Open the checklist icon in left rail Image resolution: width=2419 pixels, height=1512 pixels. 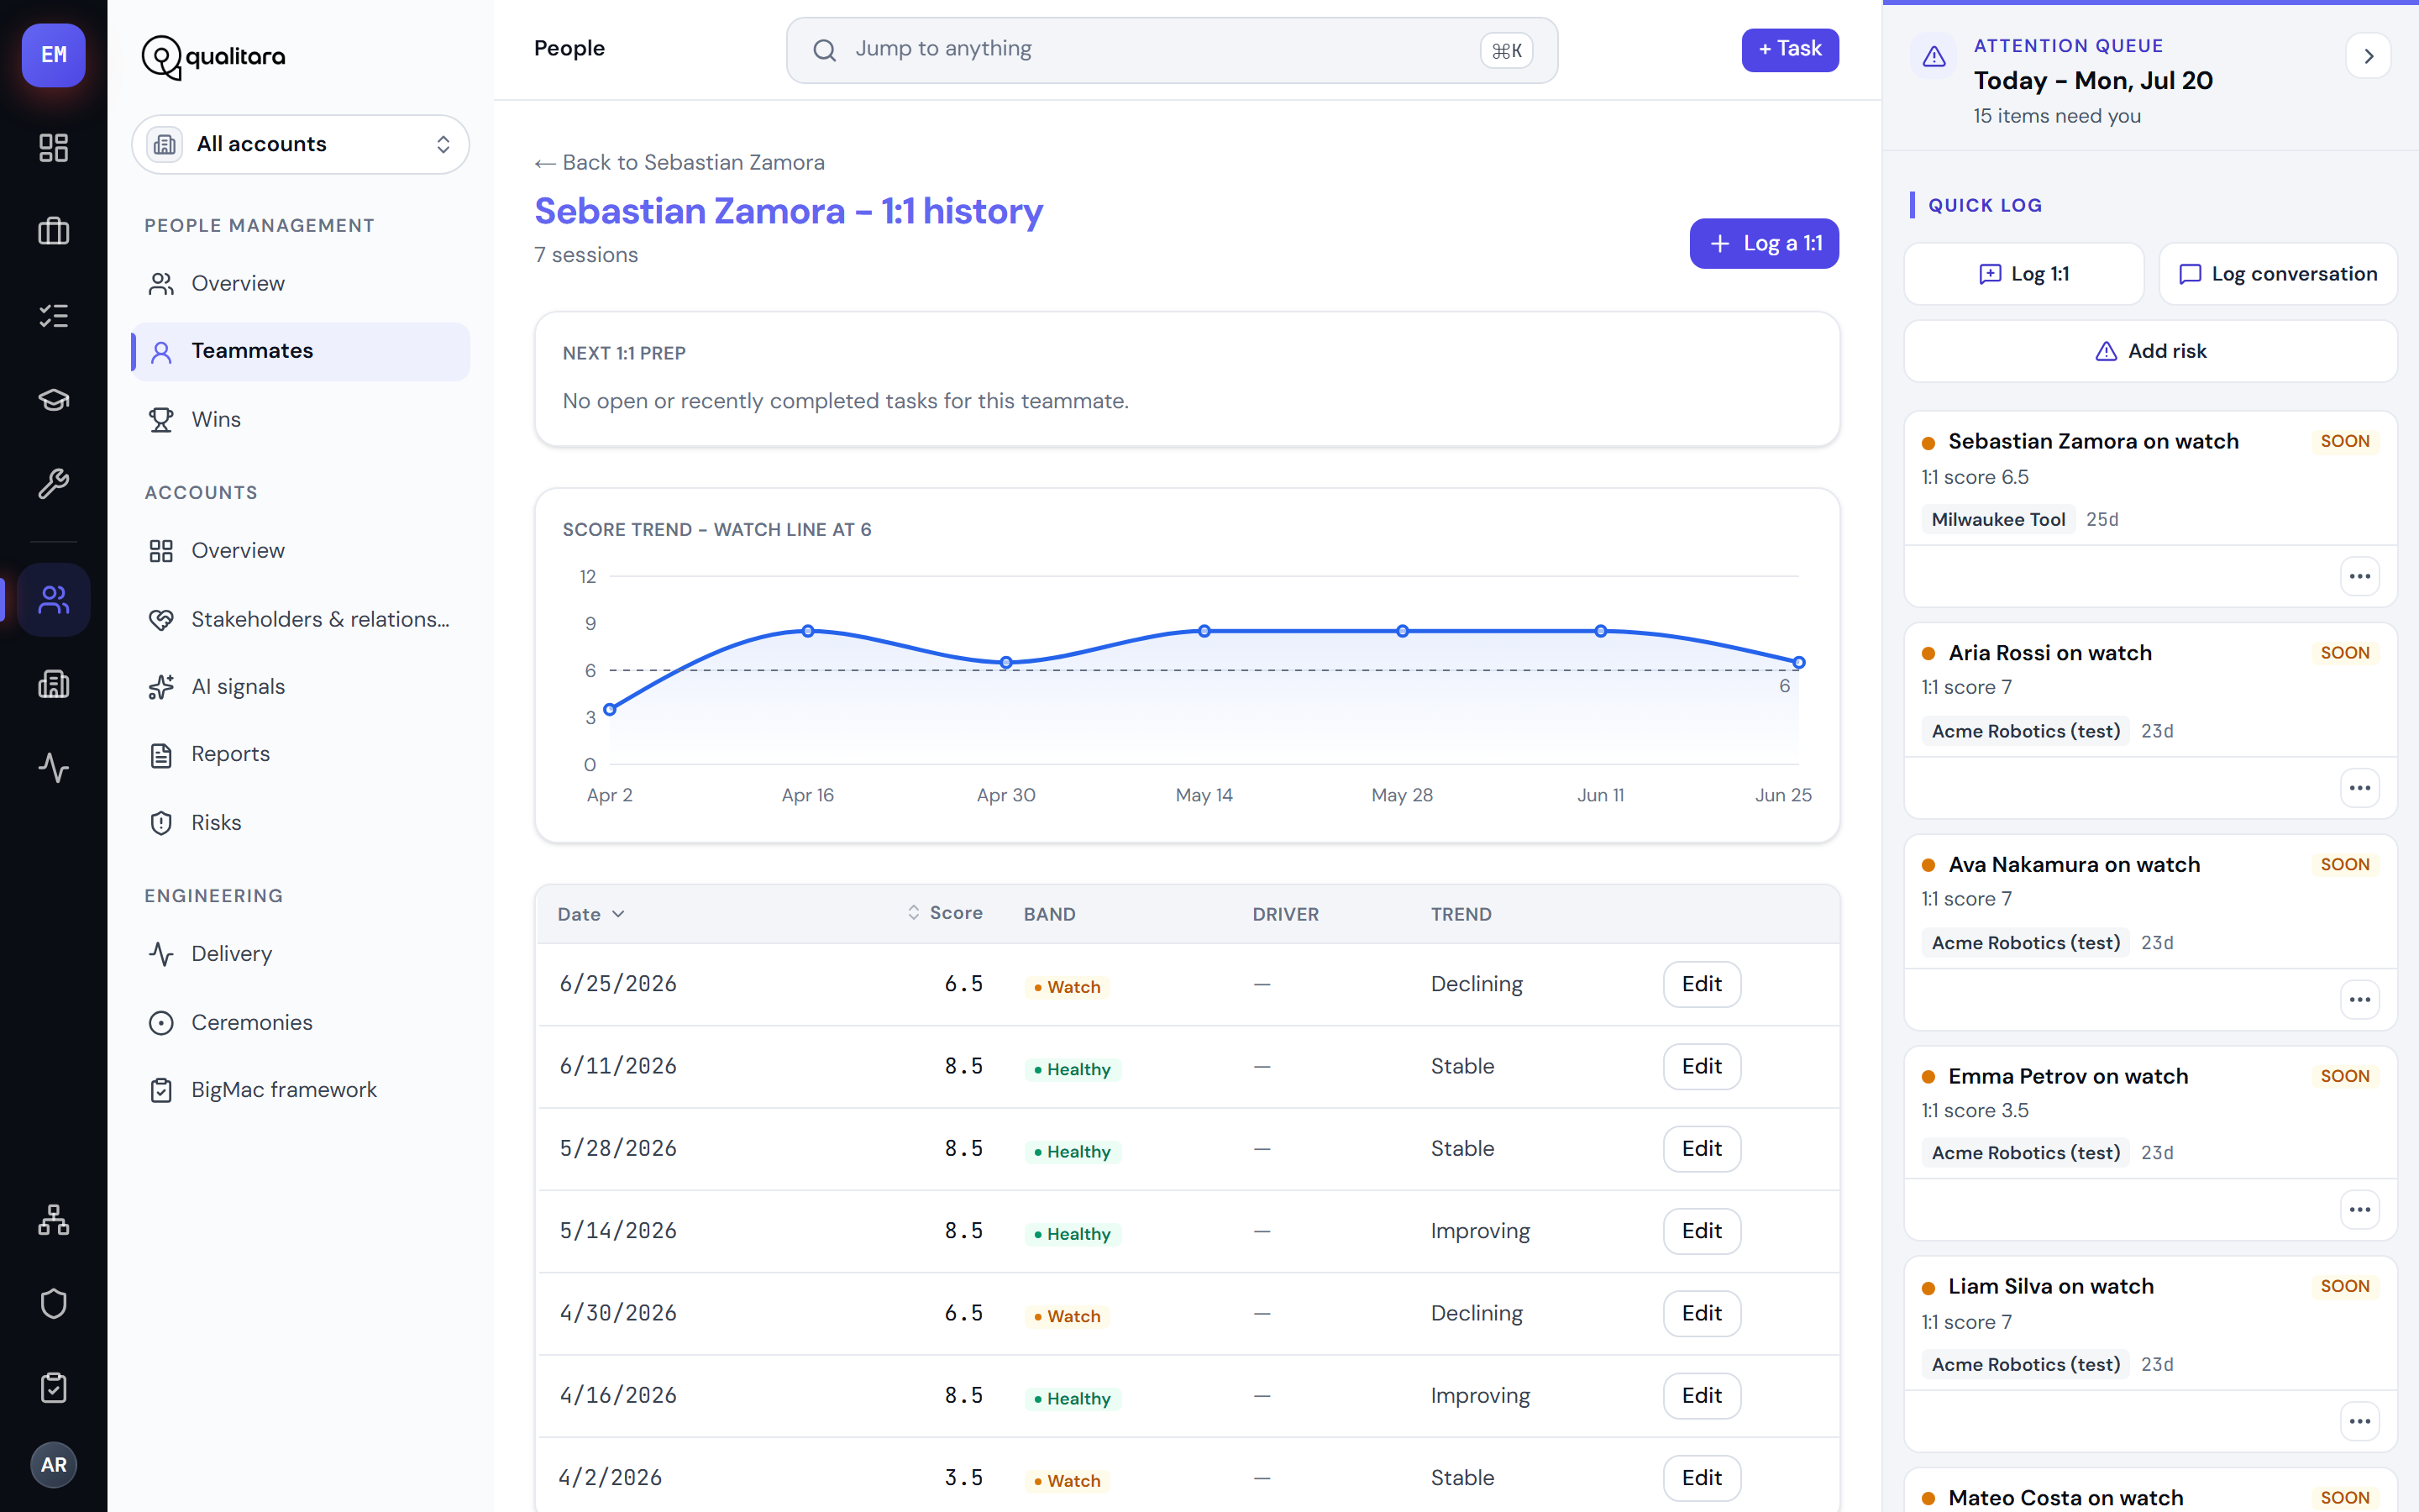53,316
